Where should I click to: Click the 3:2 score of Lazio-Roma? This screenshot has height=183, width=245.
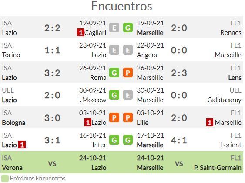tap(52, 73)
